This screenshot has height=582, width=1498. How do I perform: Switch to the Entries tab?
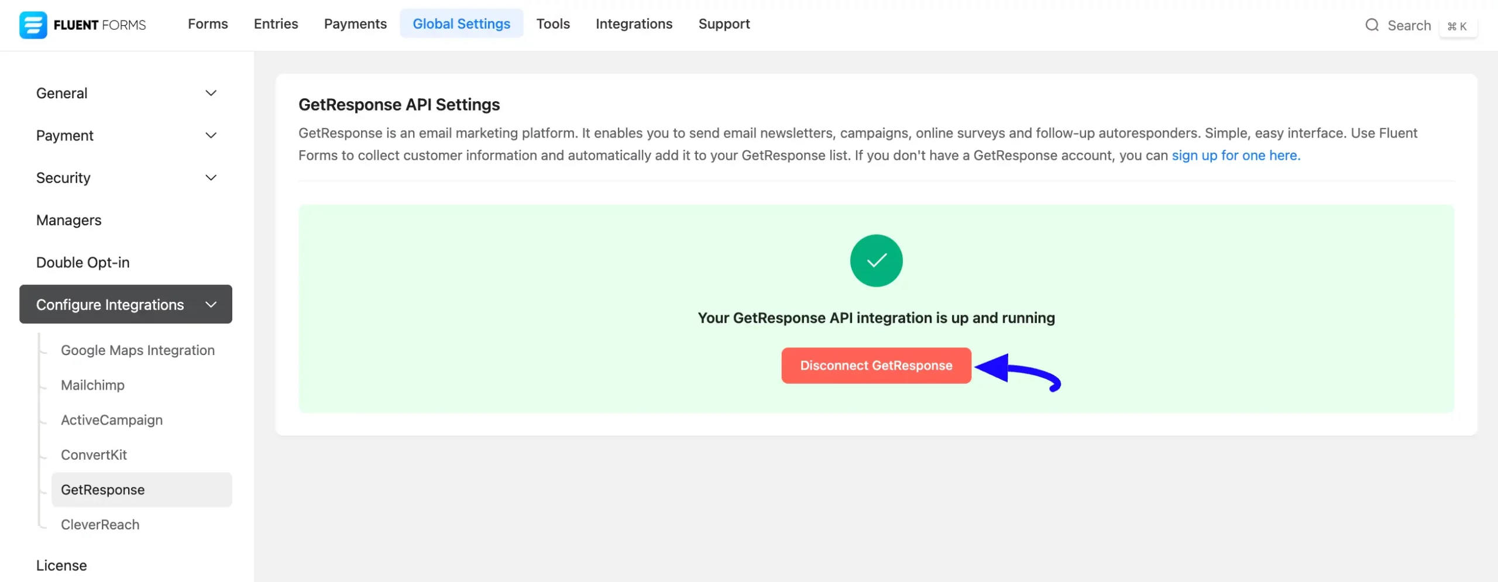pyautogui.click(x=276, y=24)
